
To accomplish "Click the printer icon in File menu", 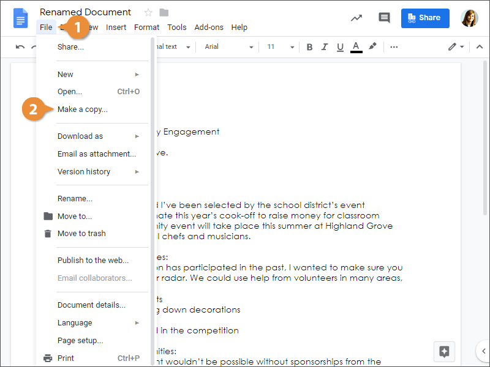I will (x=48, y=358).
